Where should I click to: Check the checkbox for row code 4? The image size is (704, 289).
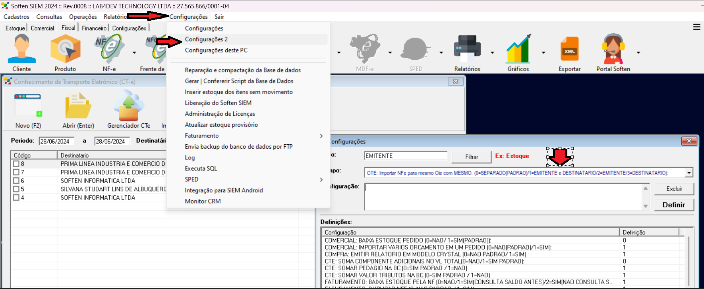click(x=16, y=197)
